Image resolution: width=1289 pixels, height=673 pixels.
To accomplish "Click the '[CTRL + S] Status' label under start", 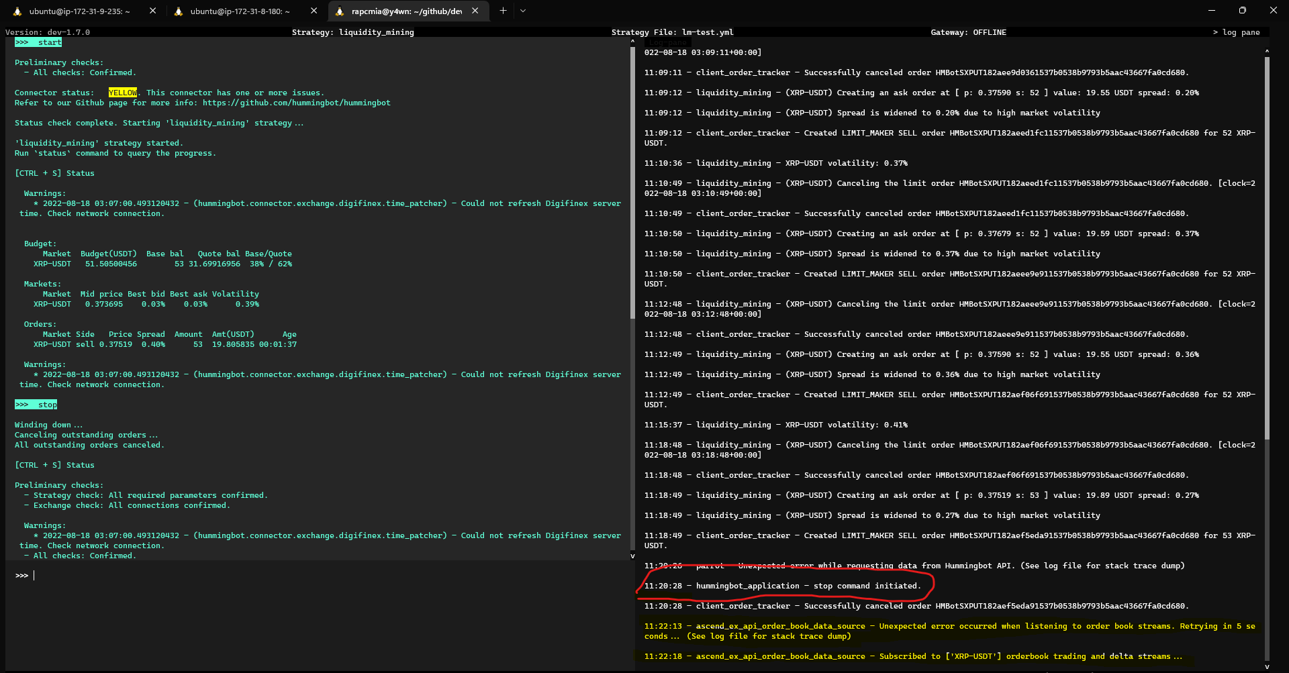I will coord(54,173).
